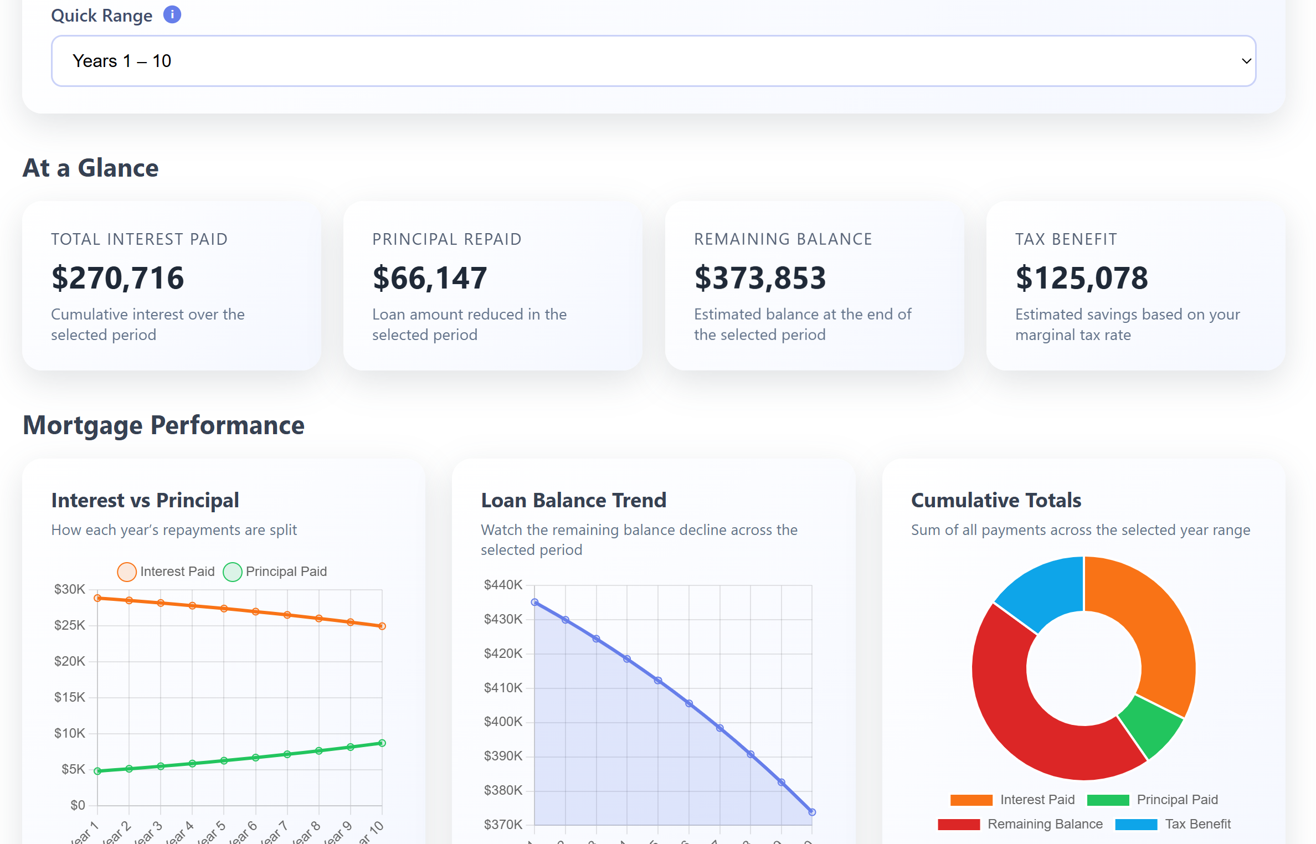Click the Principal Paid legend circle icon
Image resolution: width=1316 pixels, height=844 pixels.
233,572
